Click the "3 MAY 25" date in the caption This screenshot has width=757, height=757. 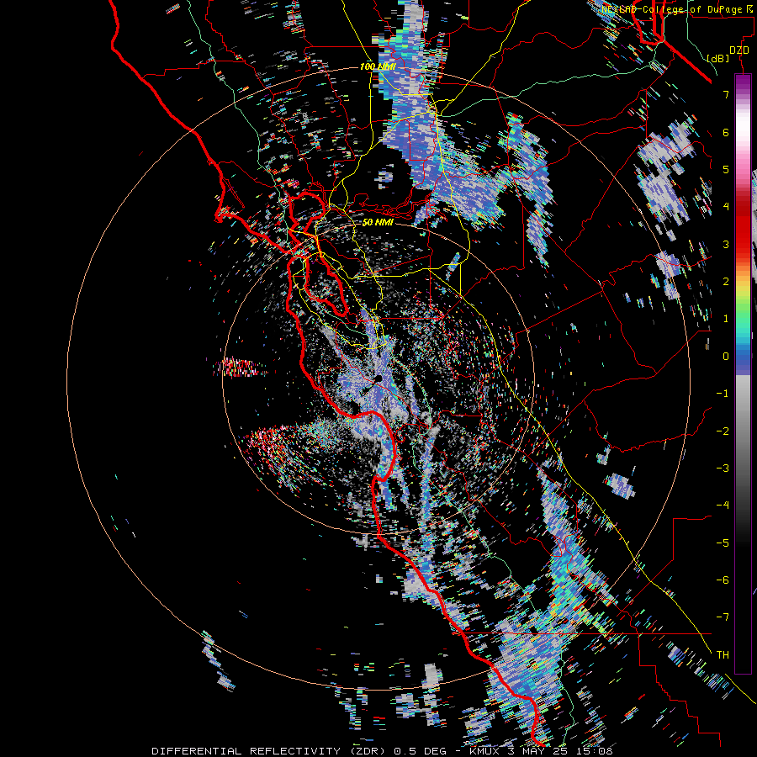(539, 751)
